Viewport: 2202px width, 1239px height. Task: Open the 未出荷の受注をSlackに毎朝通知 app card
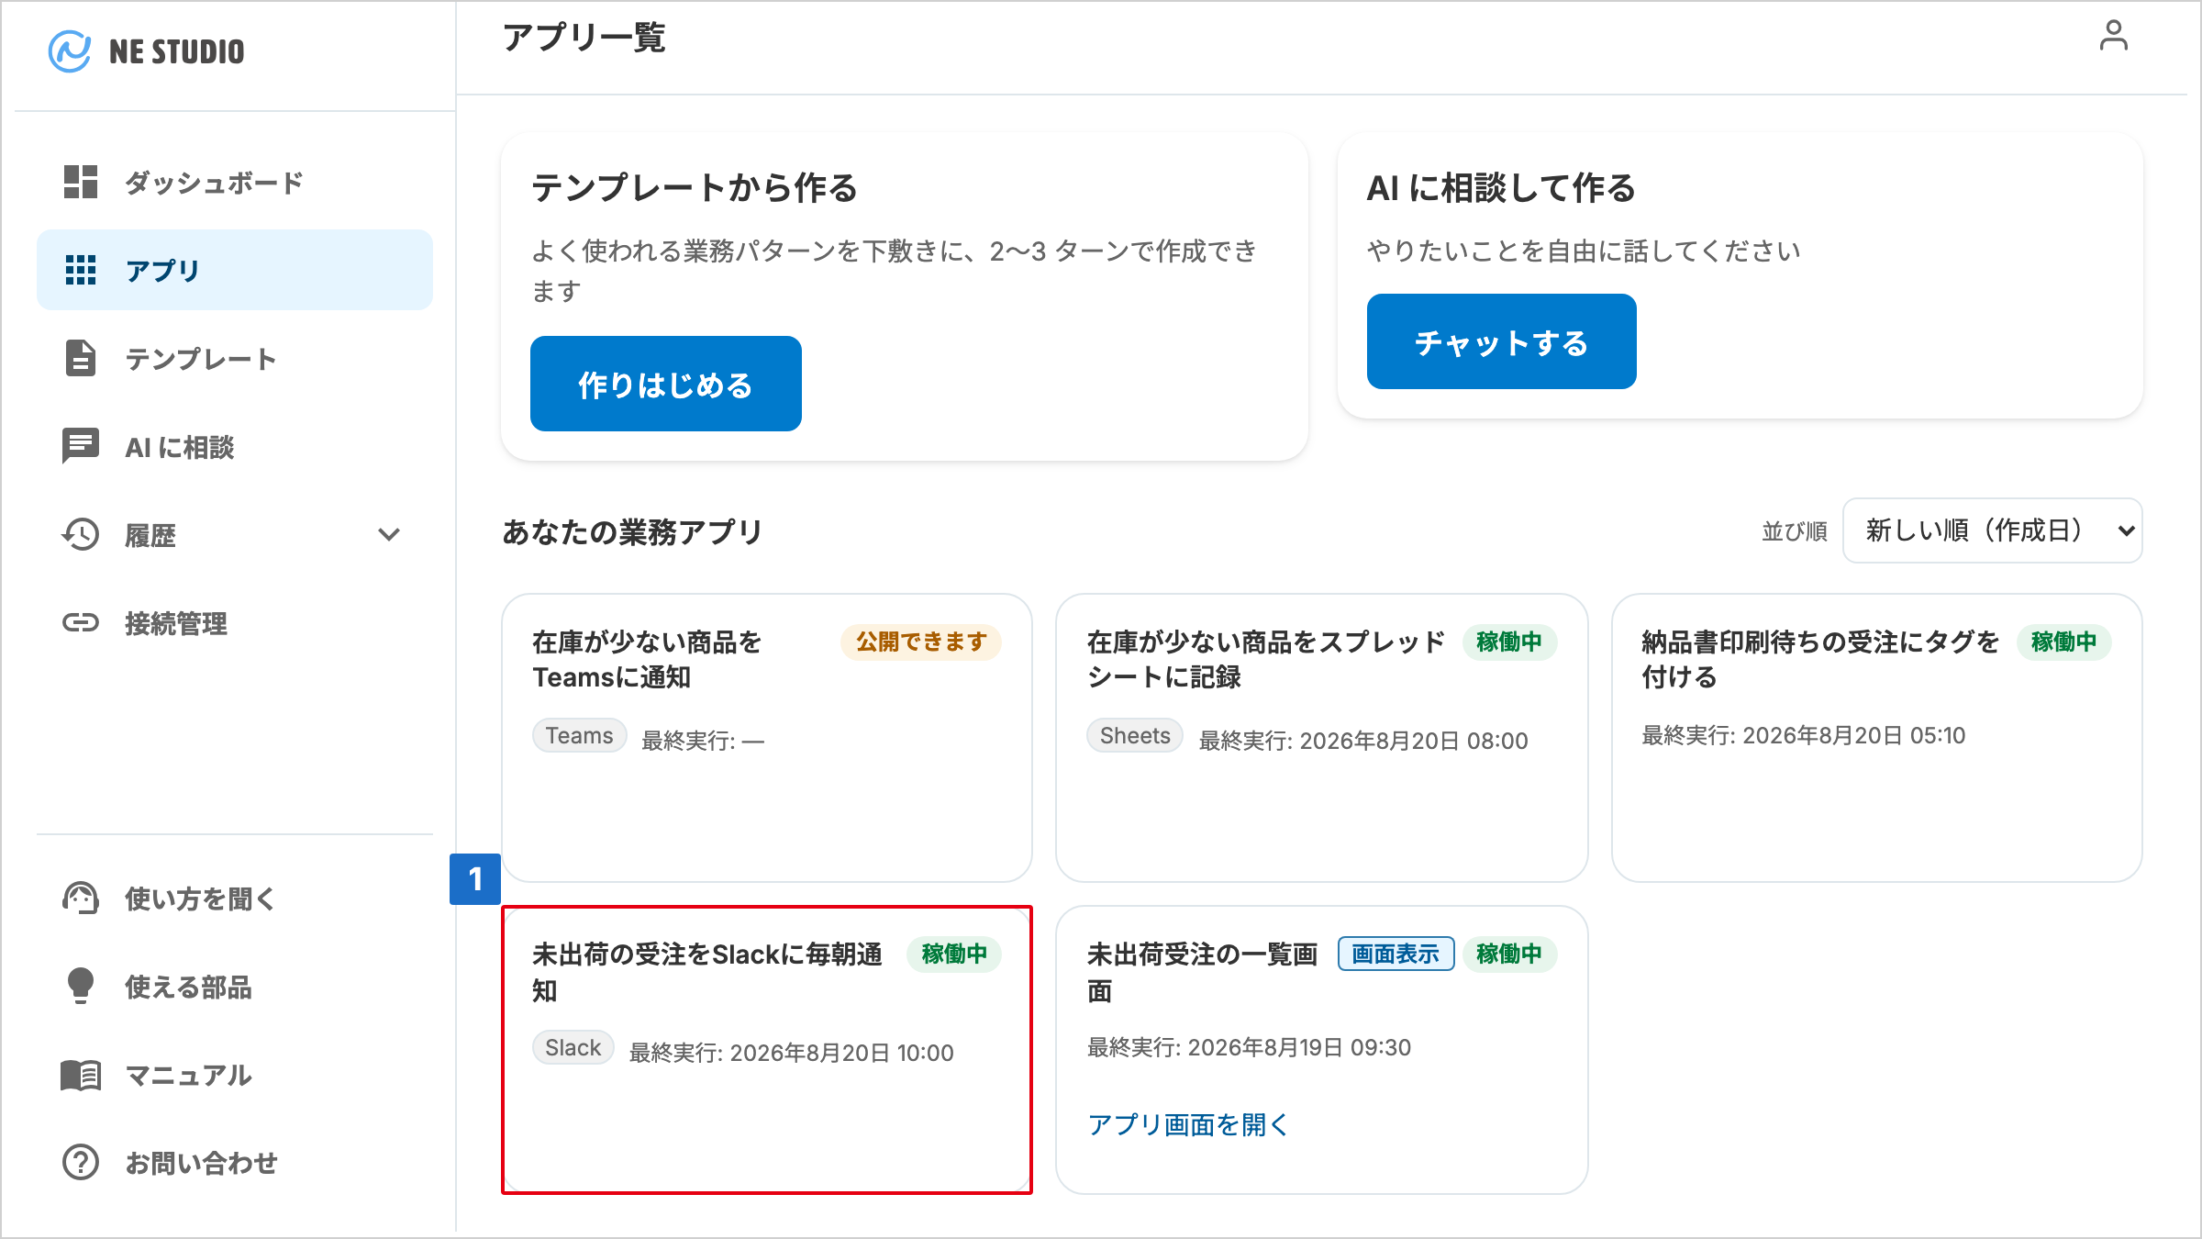pyautogui.click(x=767, y=1050)
